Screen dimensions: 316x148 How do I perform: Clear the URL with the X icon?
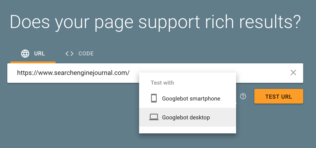coord(293,72)
